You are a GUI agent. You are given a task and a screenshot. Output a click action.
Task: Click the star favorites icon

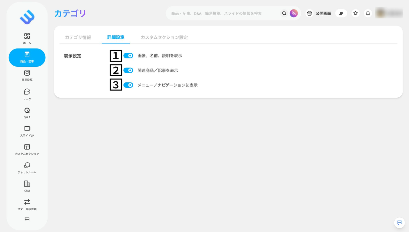[x=355, y=13]
